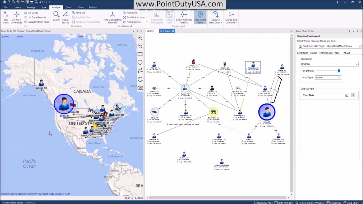Screen dimensions: 363x204
Task: Remove Test Data layer with X button
Action: pos(353,95)
